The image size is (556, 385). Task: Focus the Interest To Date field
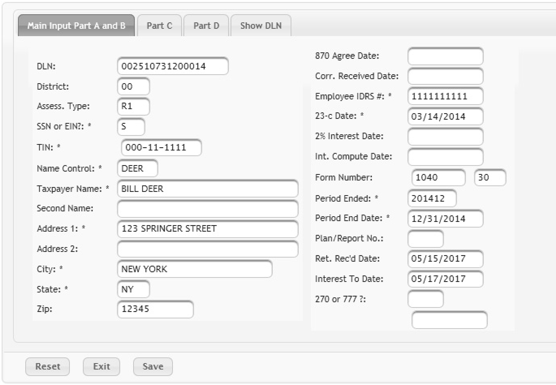click(x=445, y=279)
